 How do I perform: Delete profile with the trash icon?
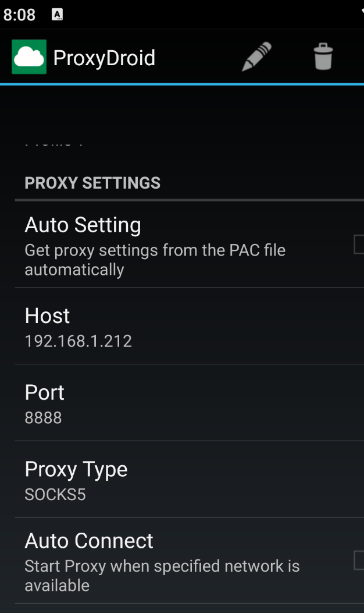pyautogui.click(x=323, y=57)
